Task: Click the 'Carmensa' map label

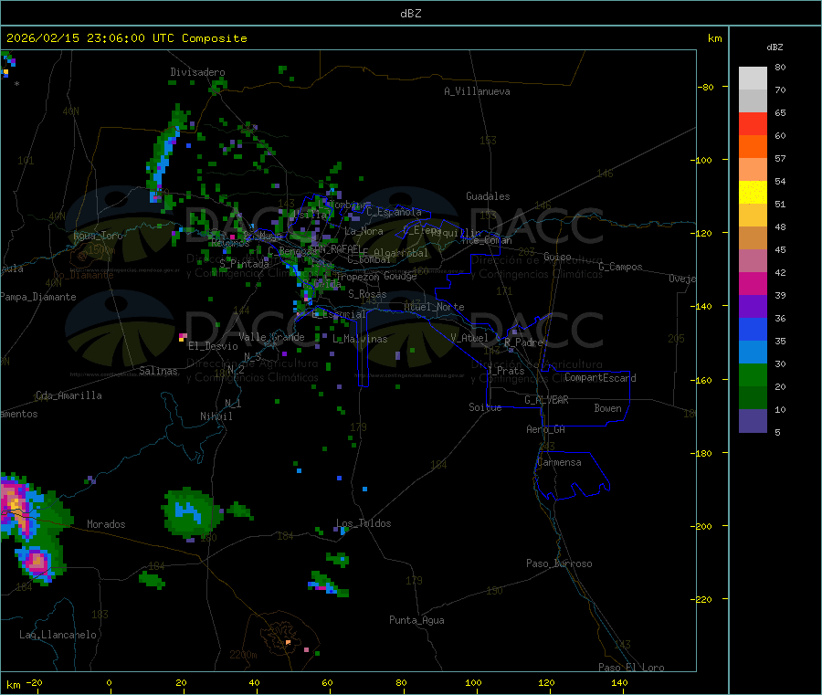Action: (559, 462)
